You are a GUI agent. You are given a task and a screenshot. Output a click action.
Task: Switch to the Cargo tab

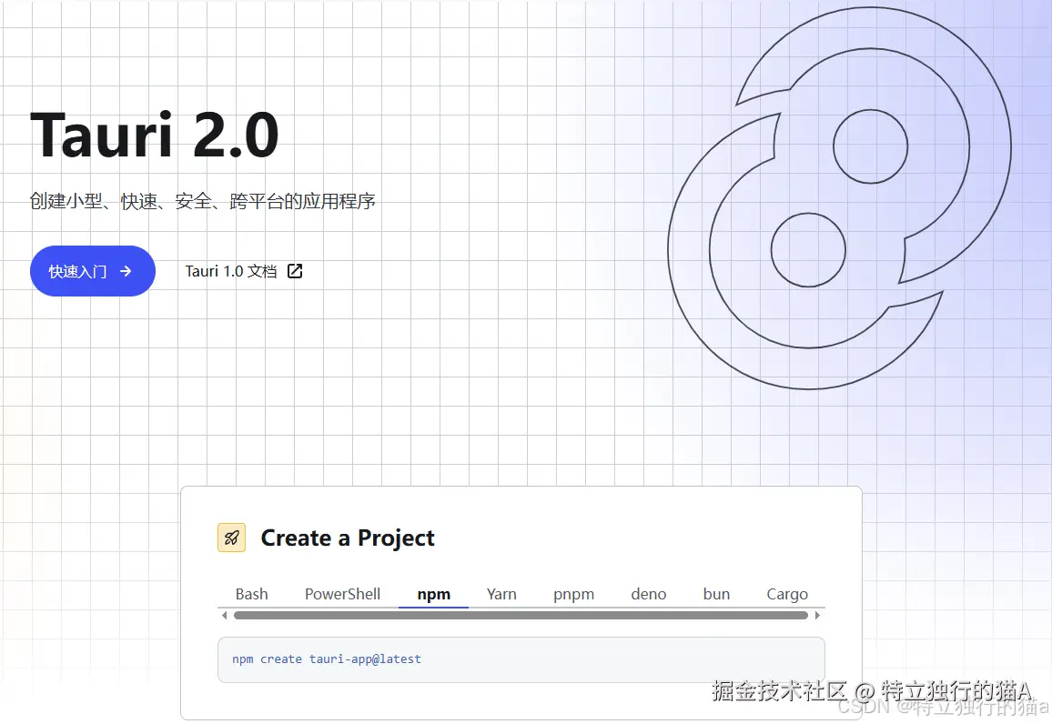pyautogui.click(x=787, y=594)
